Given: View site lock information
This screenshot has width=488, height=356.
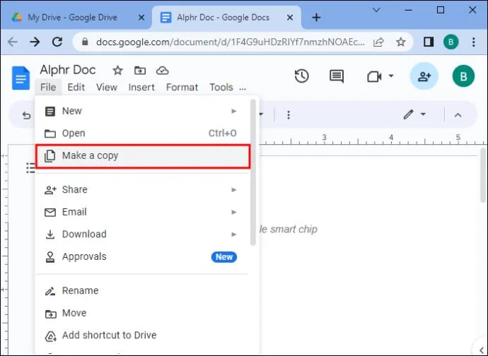Looking at the screenshot, I should pyautogui.click(x=85, y=42).
